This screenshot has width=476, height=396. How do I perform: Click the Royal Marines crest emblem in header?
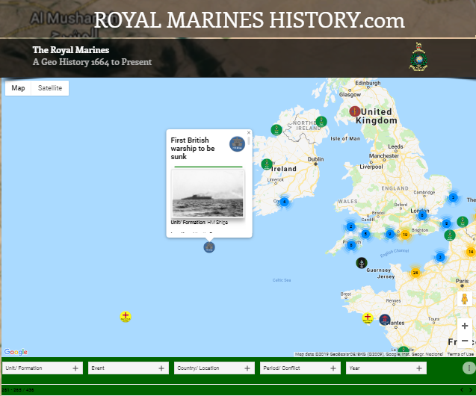(418, 57)
